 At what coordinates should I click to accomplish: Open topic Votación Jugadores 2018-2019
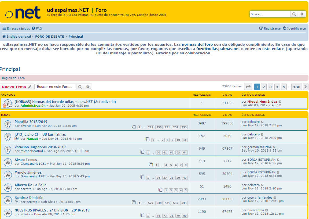(40, 147)
